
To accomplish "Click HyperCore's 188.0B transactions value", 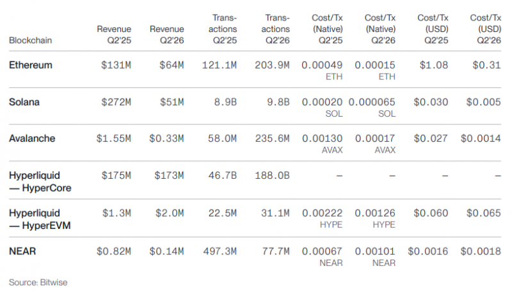I will click(272, 176).
